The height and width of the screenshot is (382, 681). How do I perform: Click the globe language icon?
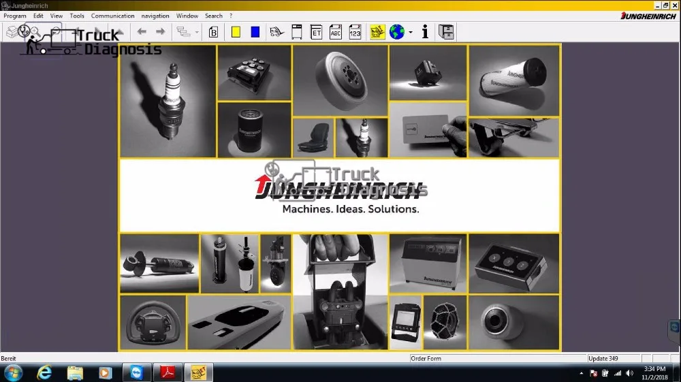(396, 32)
